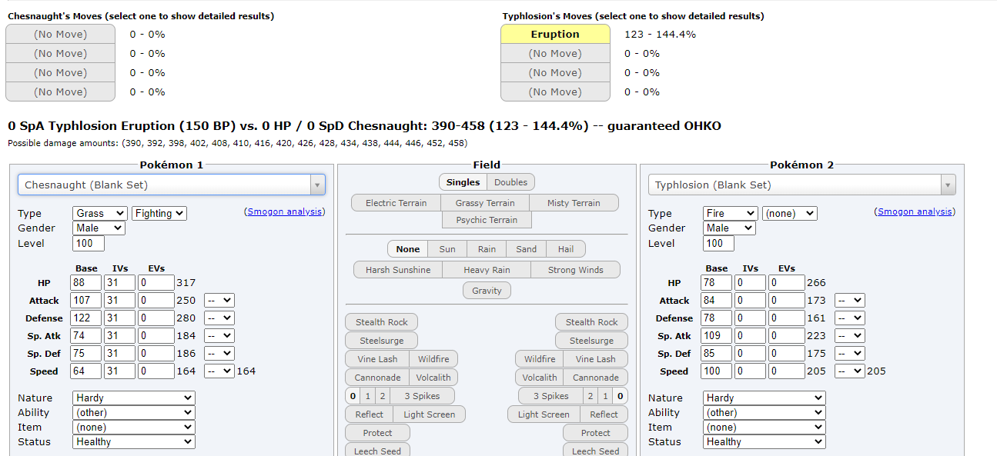
Task: Enable Grassy Terrain
Action: 485,203
